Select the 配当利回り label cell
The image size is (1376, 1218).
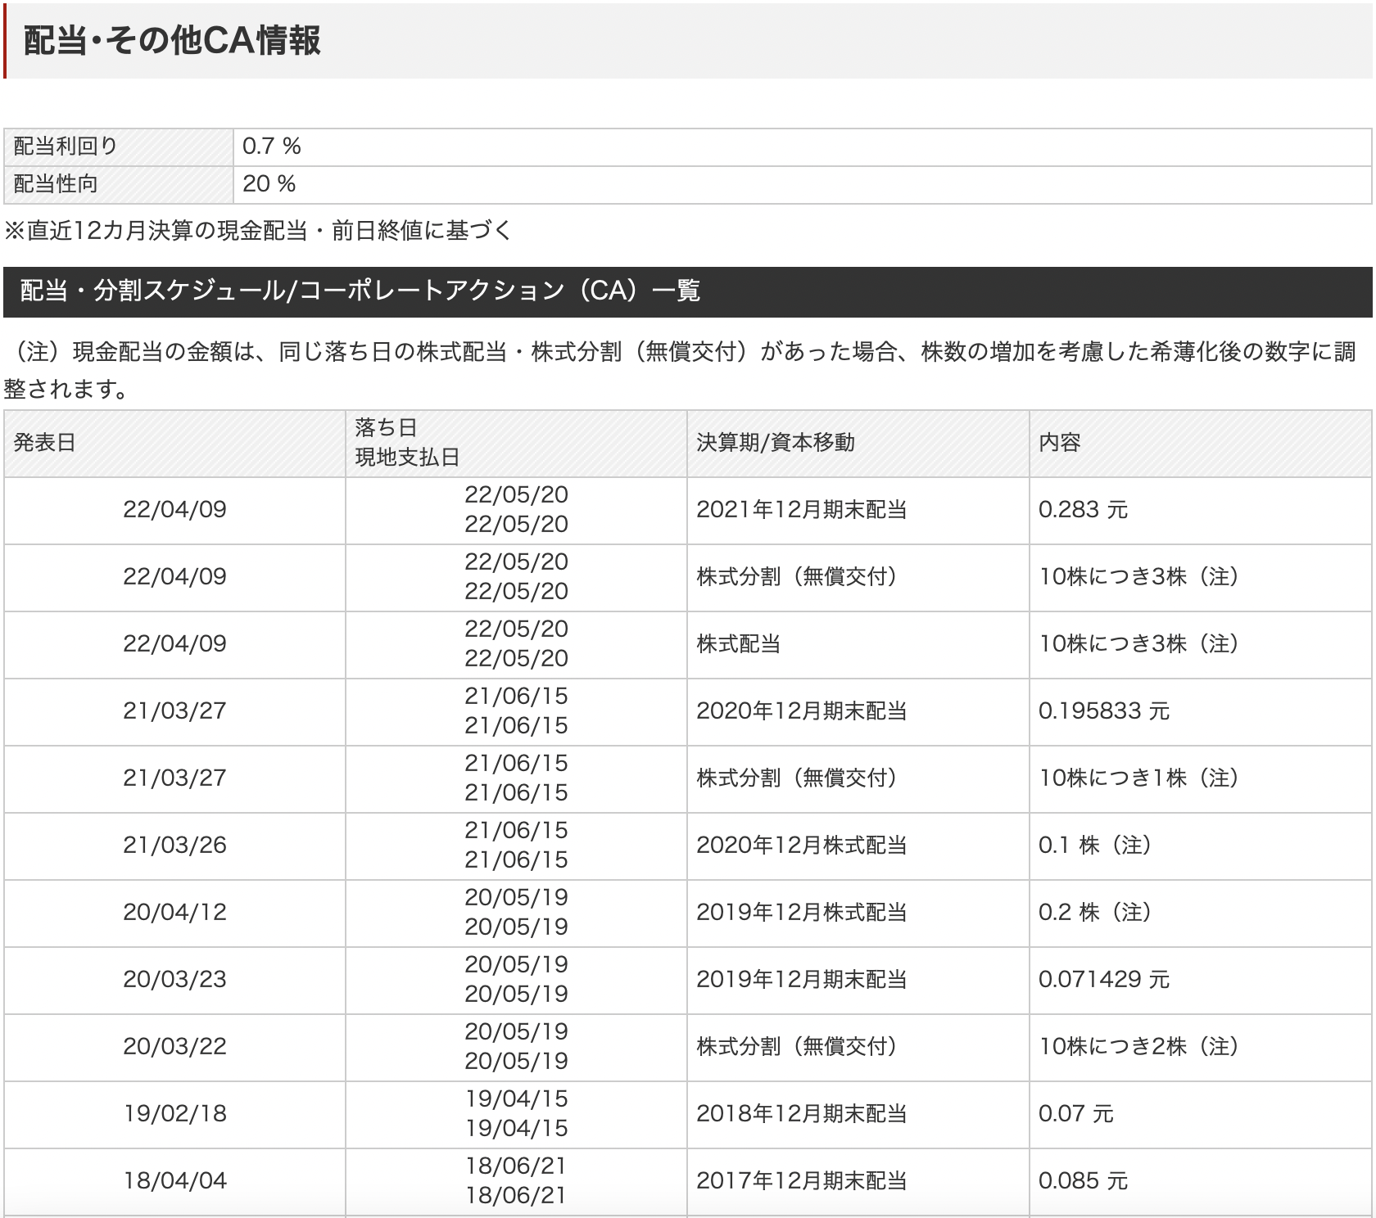[119, 147]
